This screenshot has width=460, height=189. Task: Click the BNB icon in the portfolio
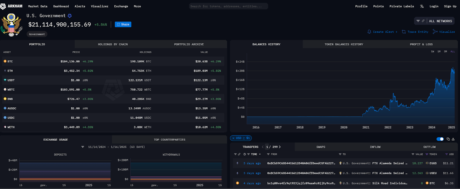click(5, 99)
